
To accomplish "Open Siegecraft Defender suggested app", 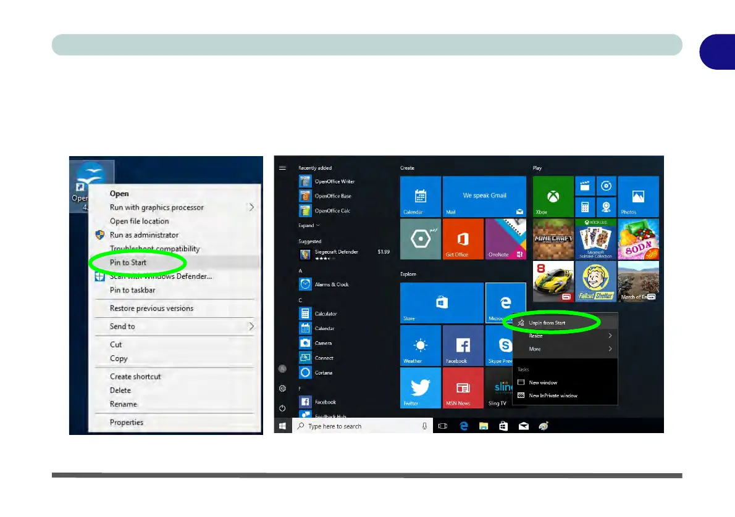I will click(344, 254).
